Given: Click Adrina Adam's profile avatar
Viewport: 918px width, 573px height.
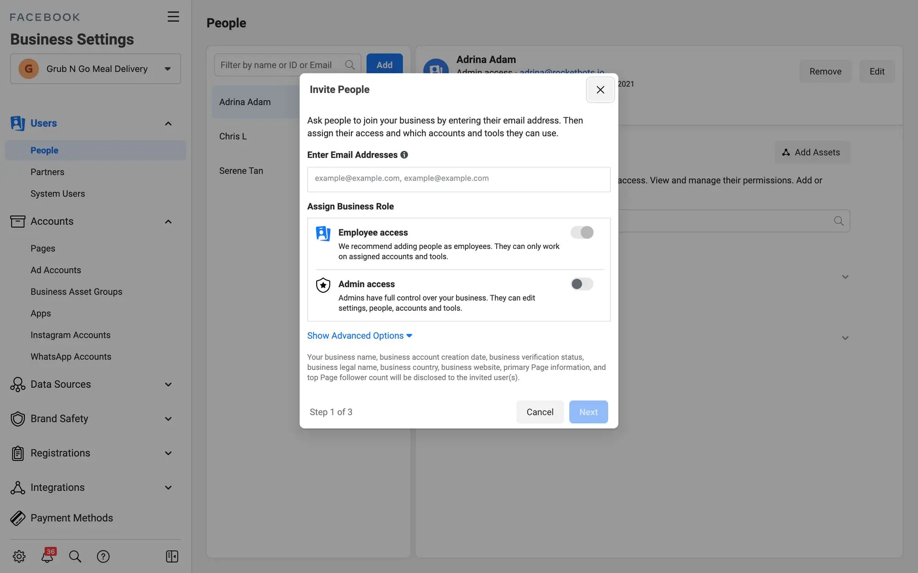Looking at the screenshot, I should (x=436, y=69).
